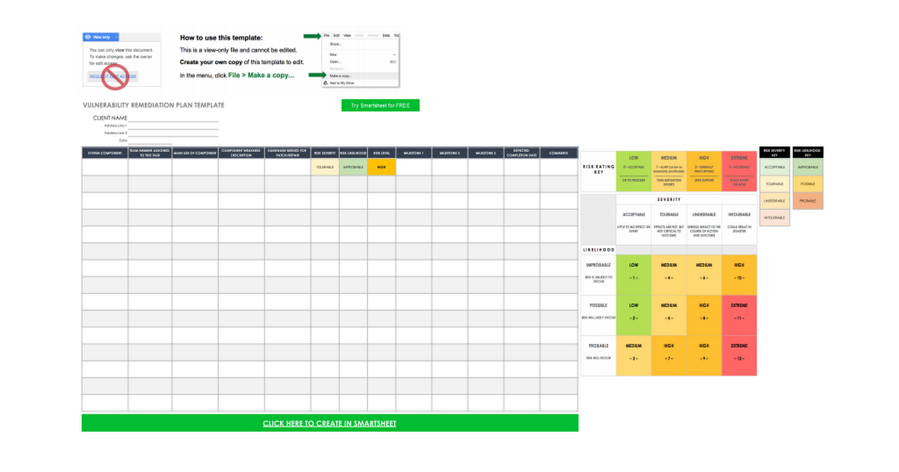Click the MEDIUM matrix cell numbered 3

[634, 354]
